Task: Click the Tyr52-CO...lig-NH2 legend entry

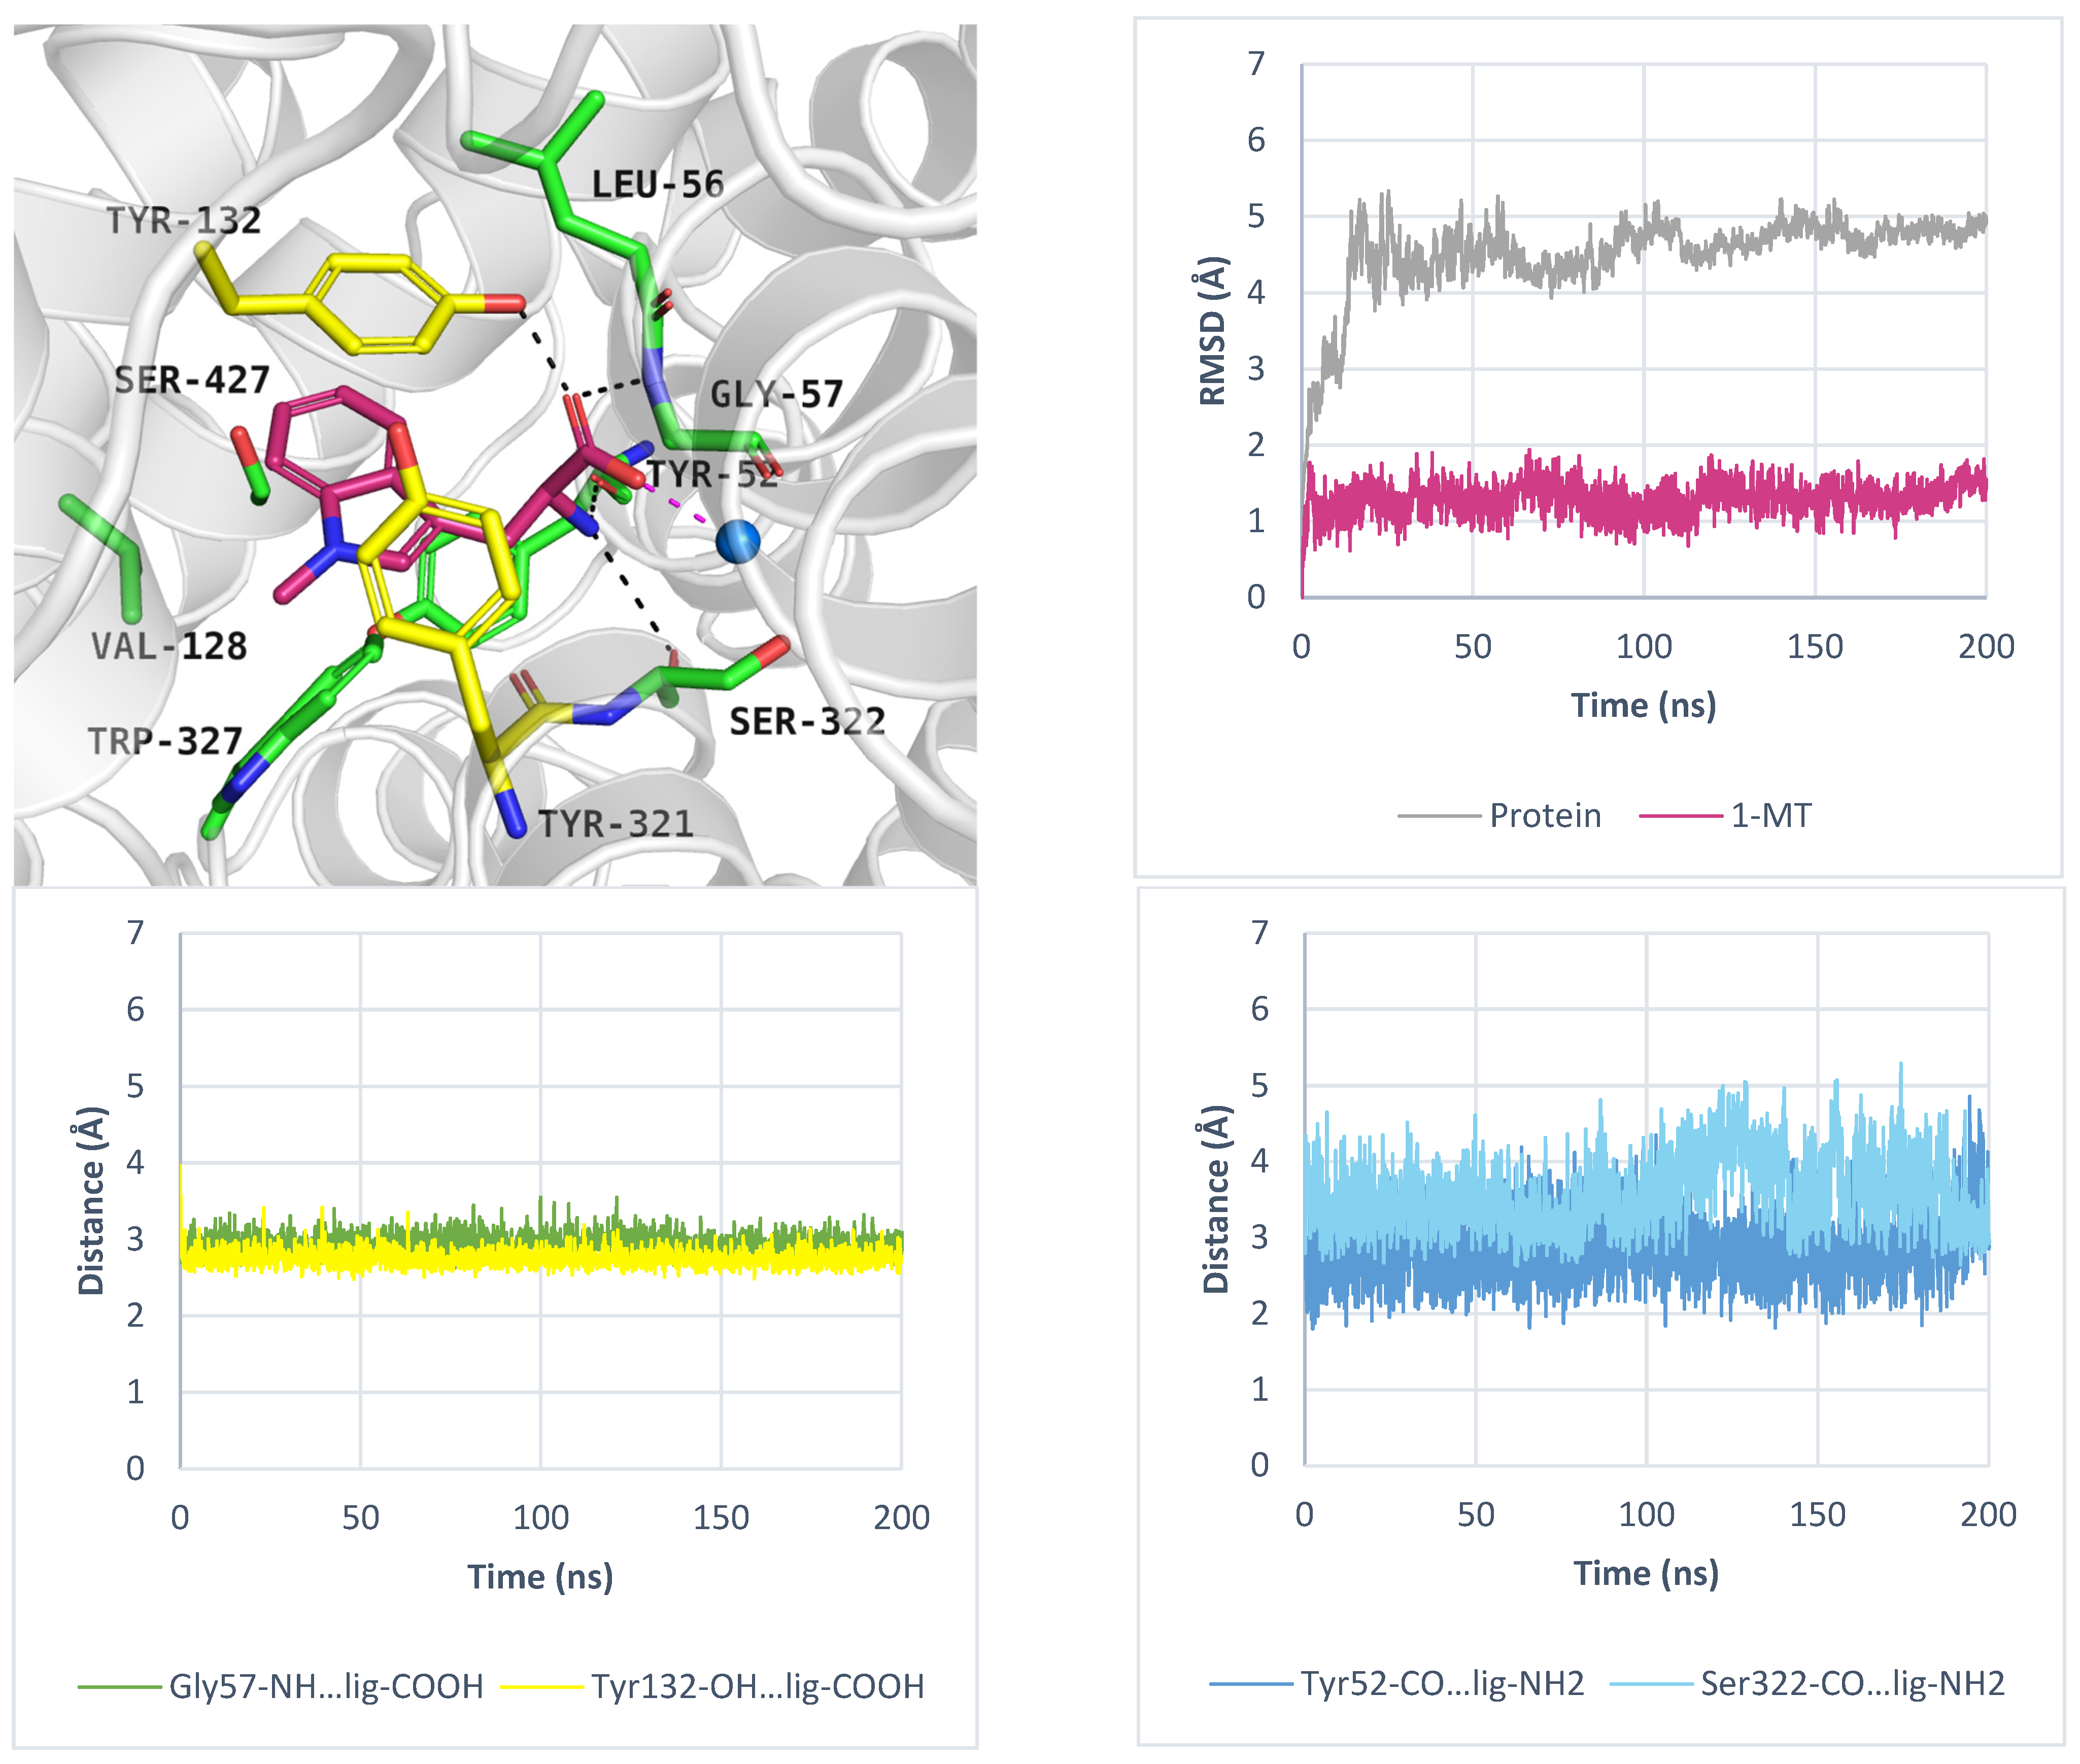Action: [x=1442, y=1683]
